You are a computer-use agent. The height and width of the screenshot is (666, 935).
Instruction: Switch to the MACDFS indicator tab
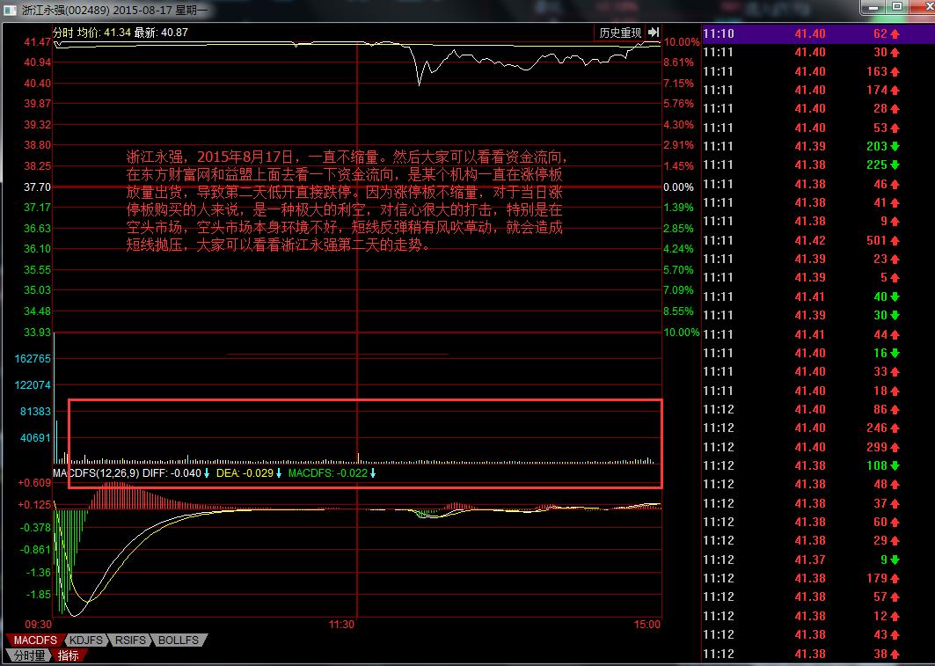(x=33, y=640)
